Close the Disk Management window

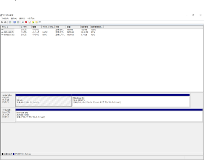200,15
